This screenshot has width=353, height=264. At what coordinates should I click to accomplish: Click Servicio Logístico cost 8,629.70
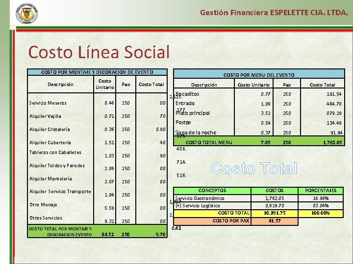pyautogui.click(x=275, y=206)
